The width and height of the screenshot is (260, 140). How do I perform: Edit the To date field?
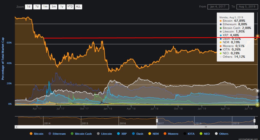coord(247,7)
